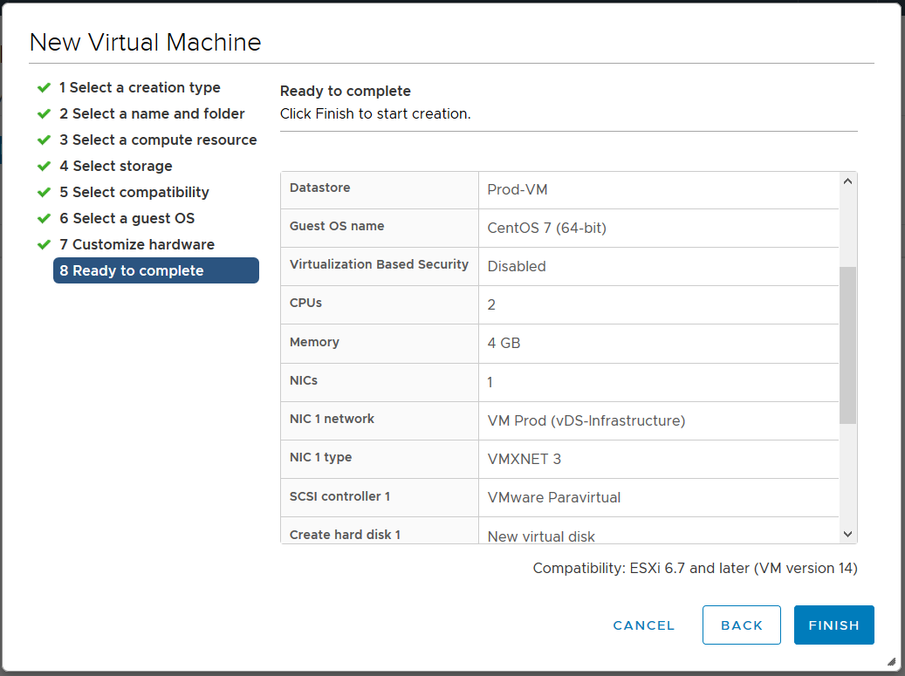Go to step 4 Select storage

click(116, 166)
